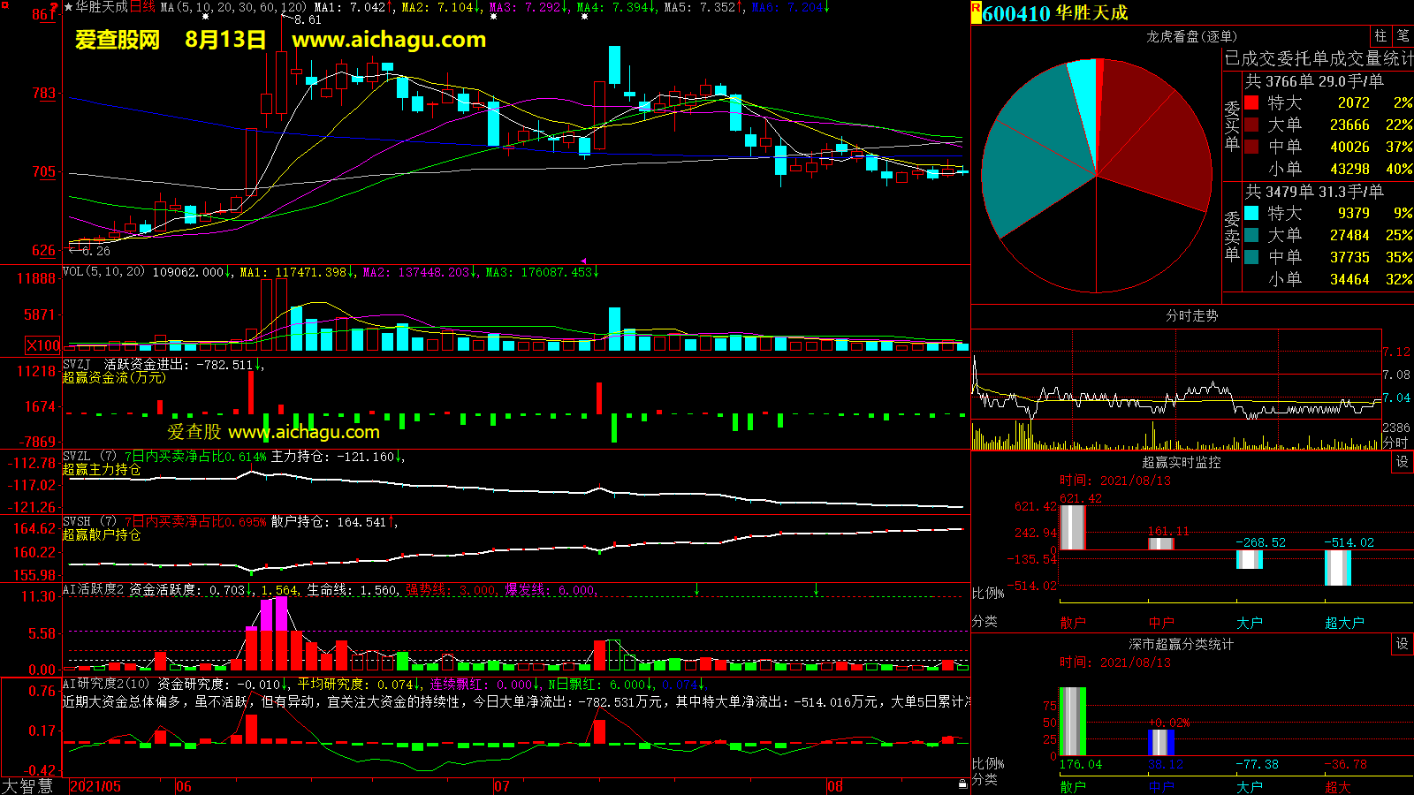The image size is (1414, 795).
Task: Click the star icon before 华胜天成 chart title
Action: tap(69, 7)
